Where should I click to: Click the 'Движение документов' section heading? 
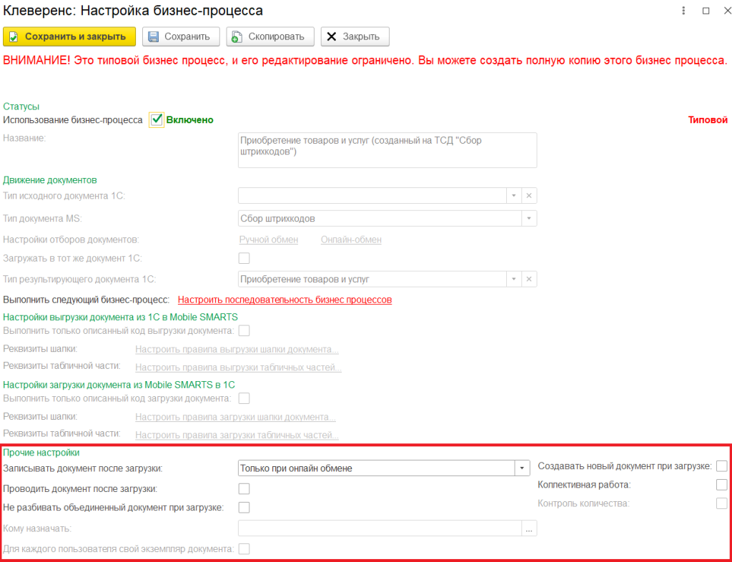50,180
